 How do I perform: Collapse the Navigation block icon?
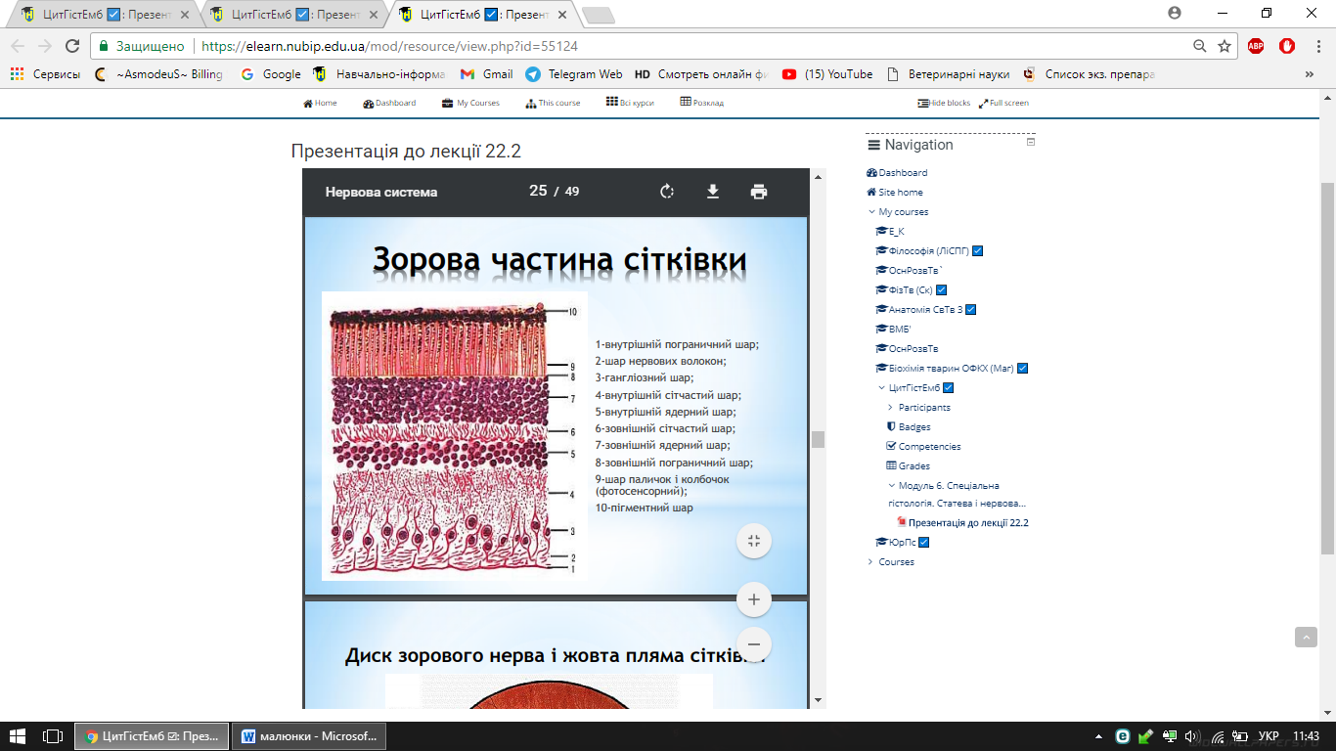click(1030, 143)
